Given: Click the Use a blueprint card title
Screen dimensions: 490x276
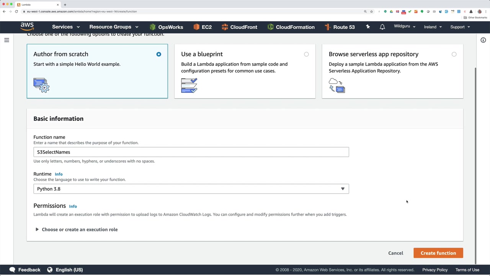Looking at the screenshot, I should click(202, 54).
